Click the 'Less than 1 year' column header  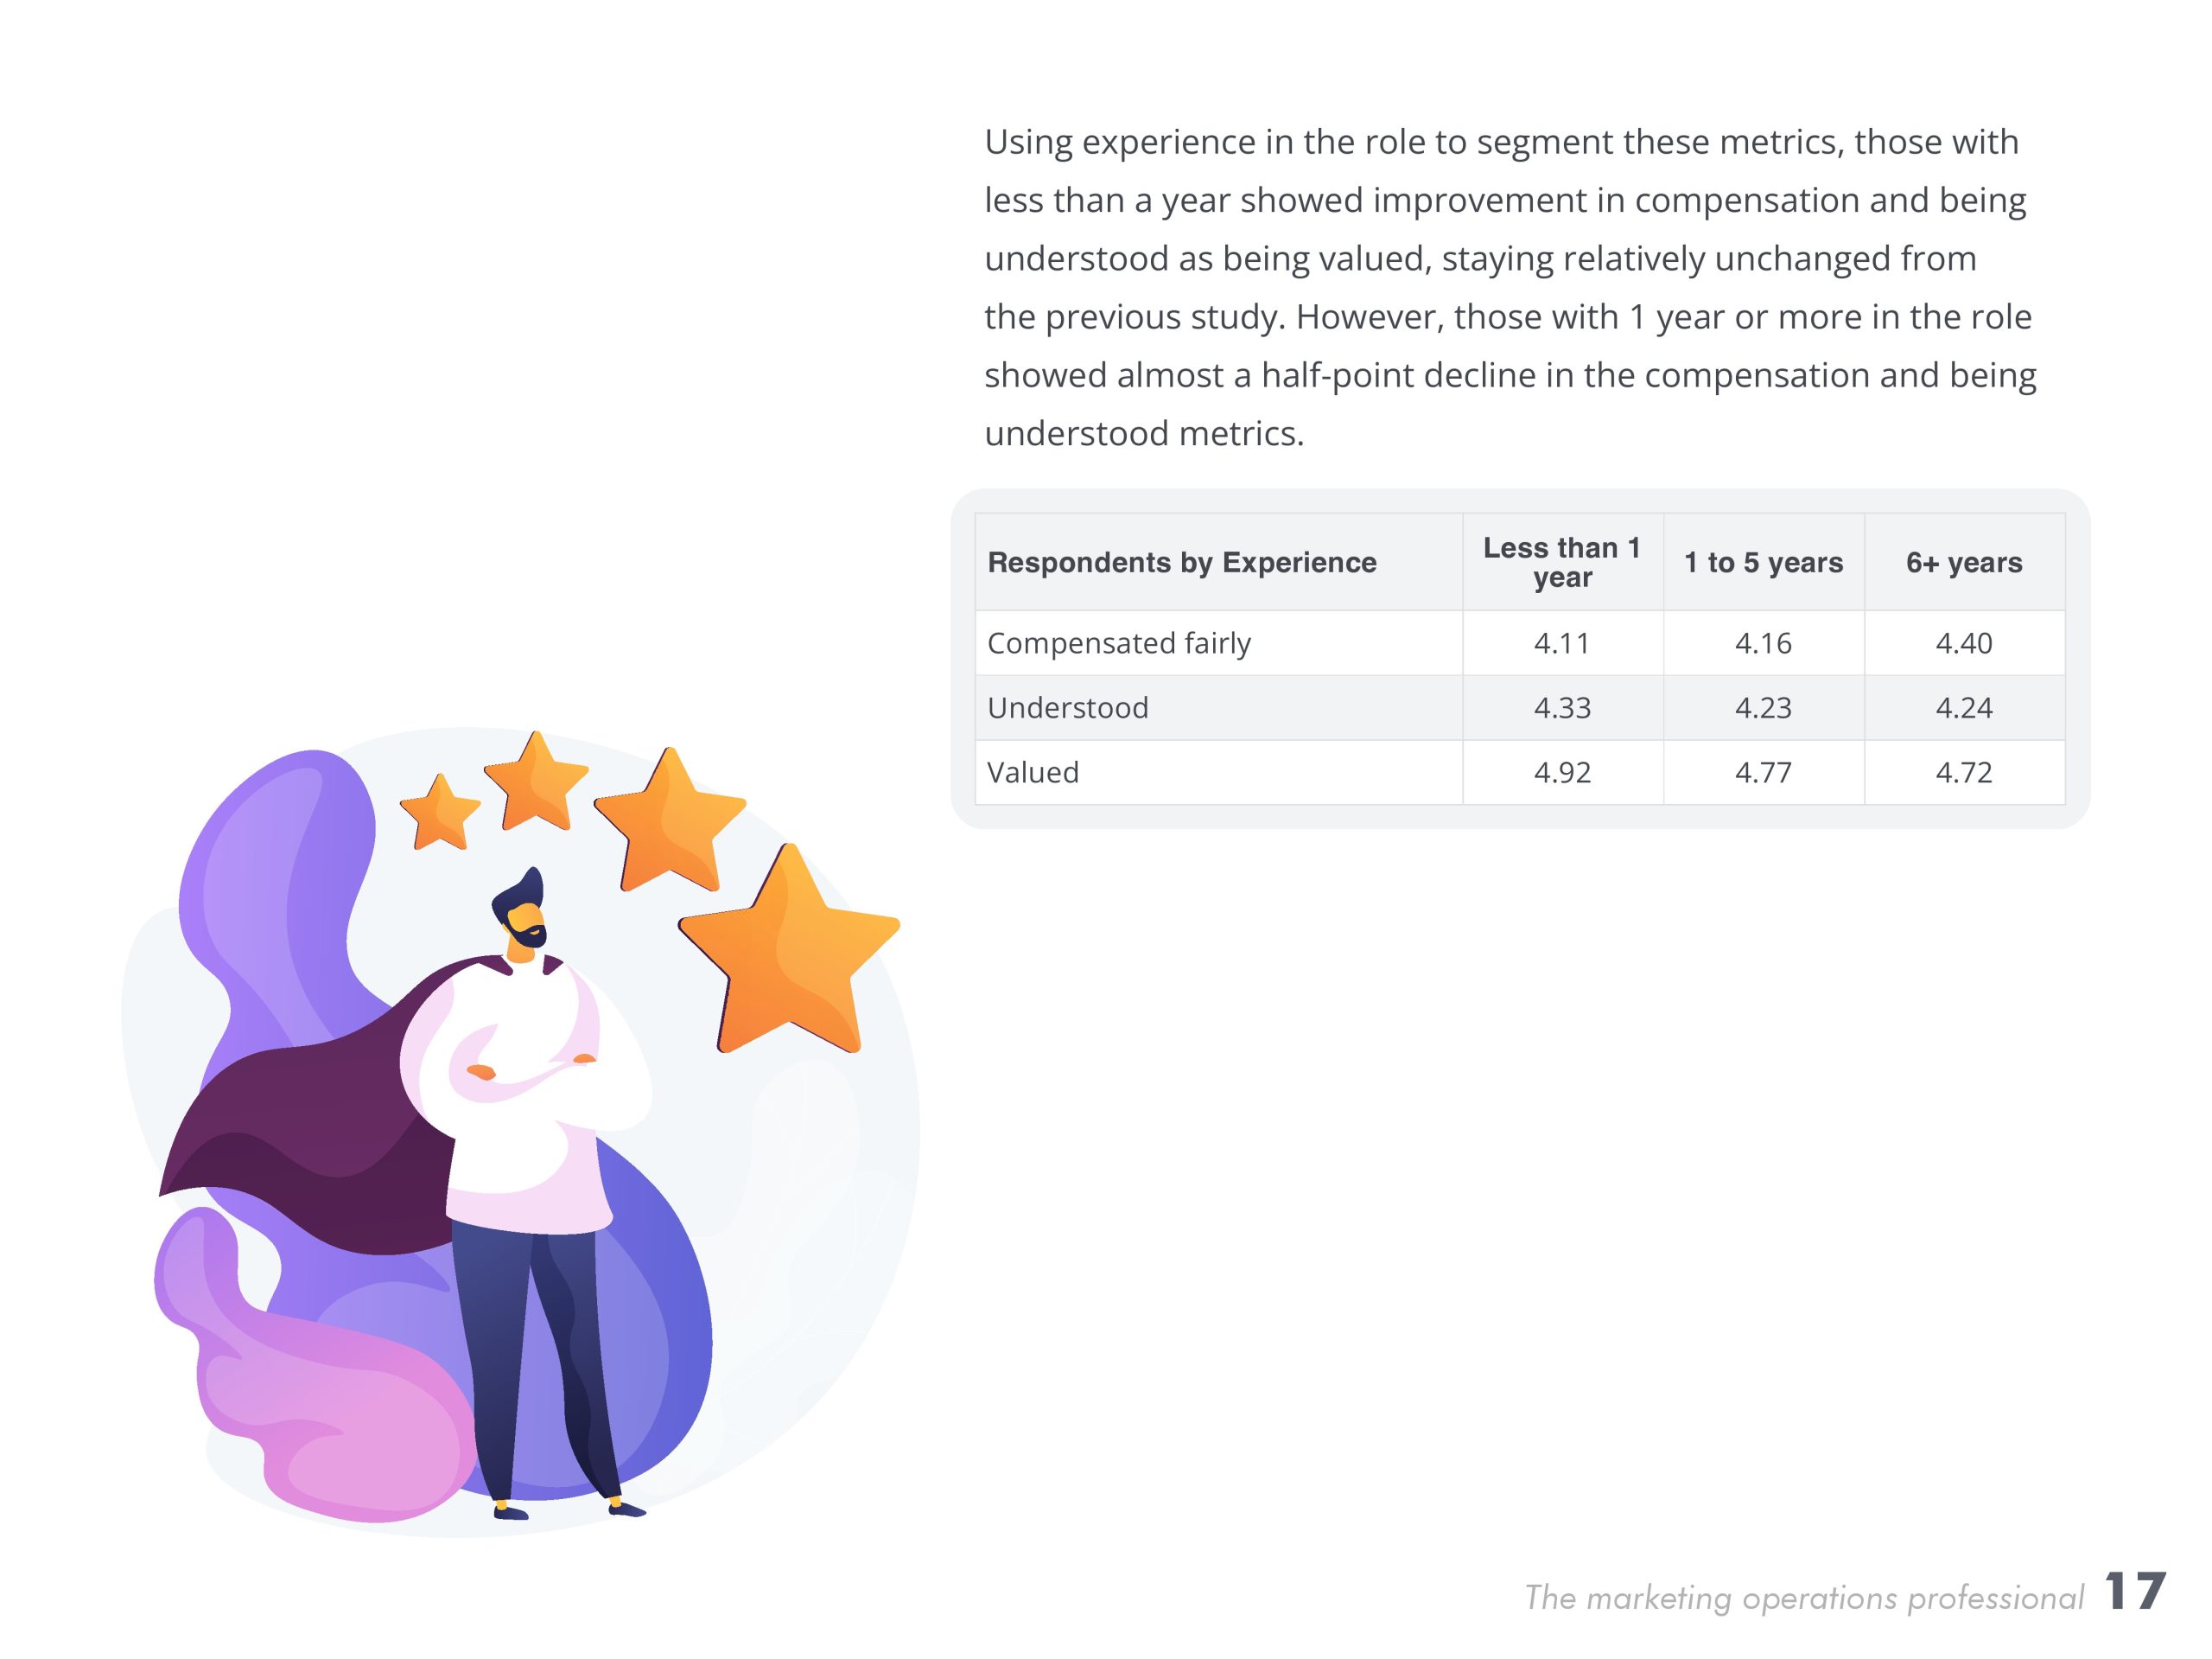tap(1562, 562)
